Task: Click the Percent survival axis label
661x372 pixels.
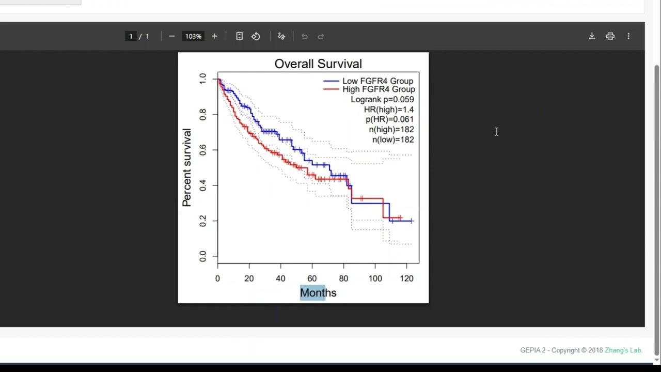Action: 186,167
